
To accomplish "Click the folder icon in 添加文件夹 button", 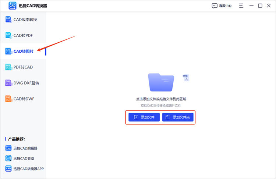I will [x=168, y=117].
